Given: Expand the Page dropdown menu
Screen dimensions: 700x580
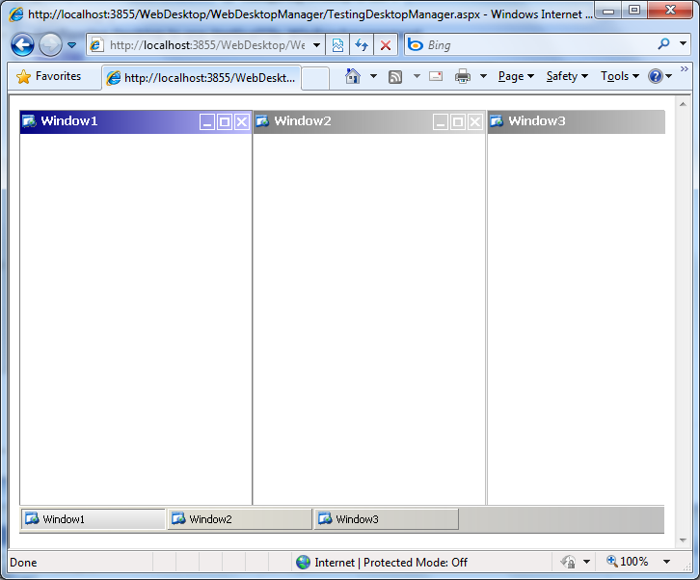Looking at the screenshot, I should 516,76.
